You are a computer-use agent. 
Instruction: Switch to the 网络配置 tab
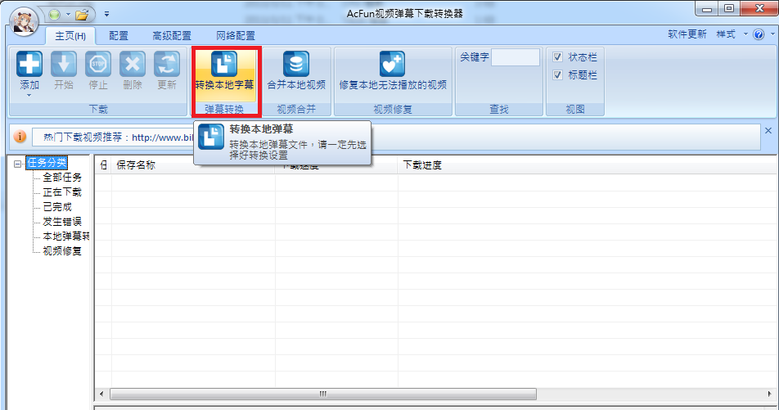[x=236, y=36]
